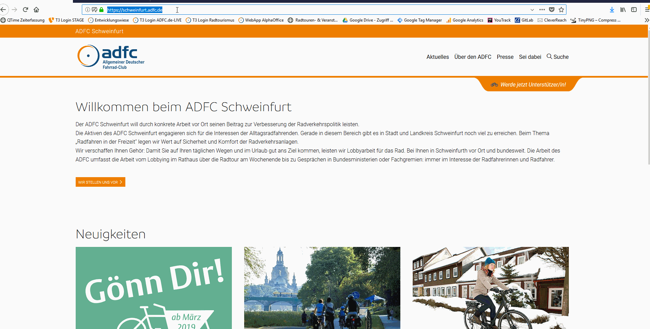Click the address bar URL field
650x329 pixels.
pyautogui.click(x=308, y=10)
